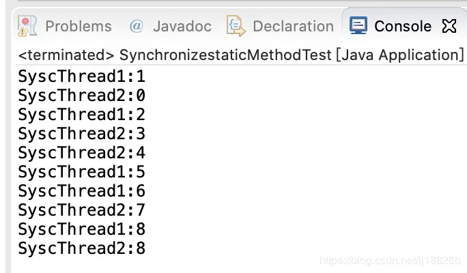
Task: Click console output line SyscThread2:0
Action: tap(82, 96)
